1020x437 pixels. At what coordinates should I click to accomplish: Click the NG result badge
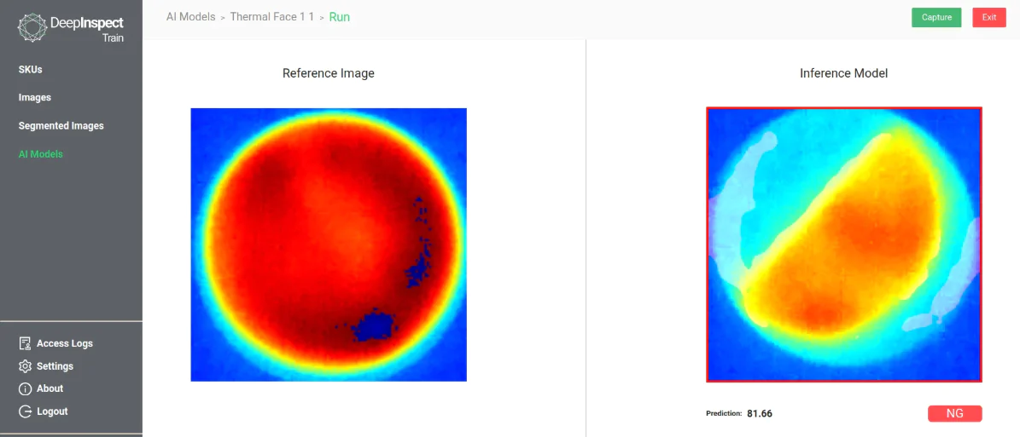pos(954,414)
